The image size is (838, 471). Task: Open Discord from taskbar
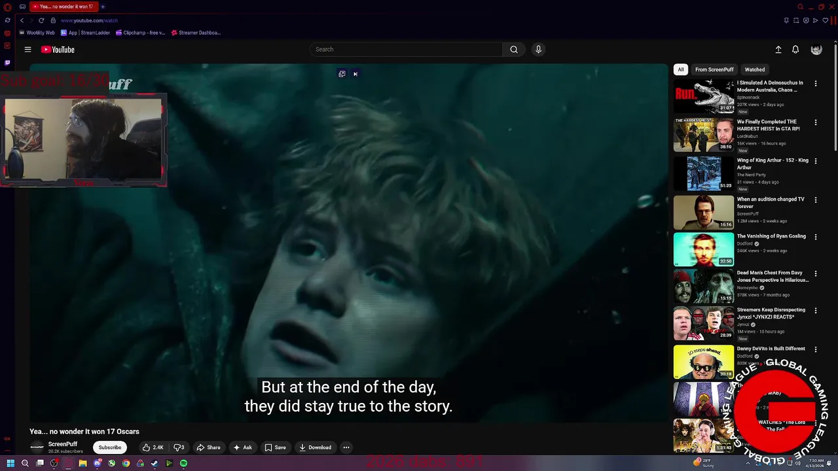pos(97,463)
